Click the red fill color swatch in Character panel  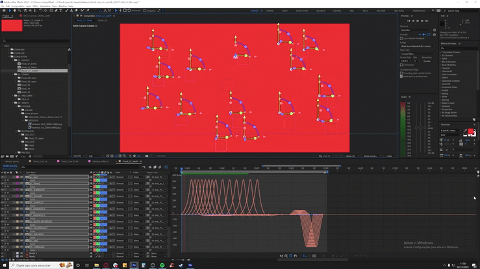pos(470,132)
